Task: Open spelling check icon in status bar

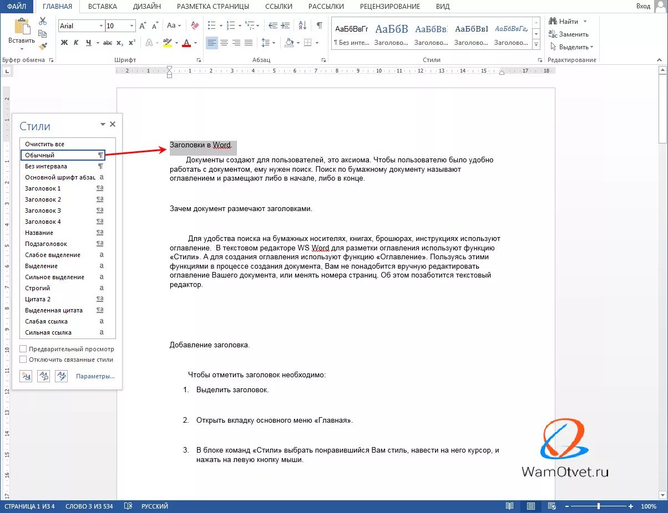Action: click(x=128, y=506)
